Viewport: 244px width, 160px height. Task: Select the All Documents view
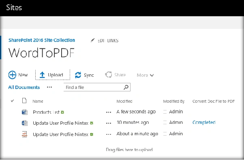click(24, 87)
